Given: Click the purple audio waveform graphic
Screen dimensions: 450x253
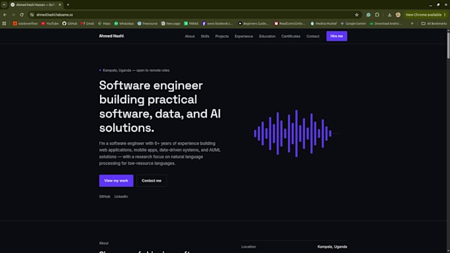Looking at the screenshot, I should [292, 133].
